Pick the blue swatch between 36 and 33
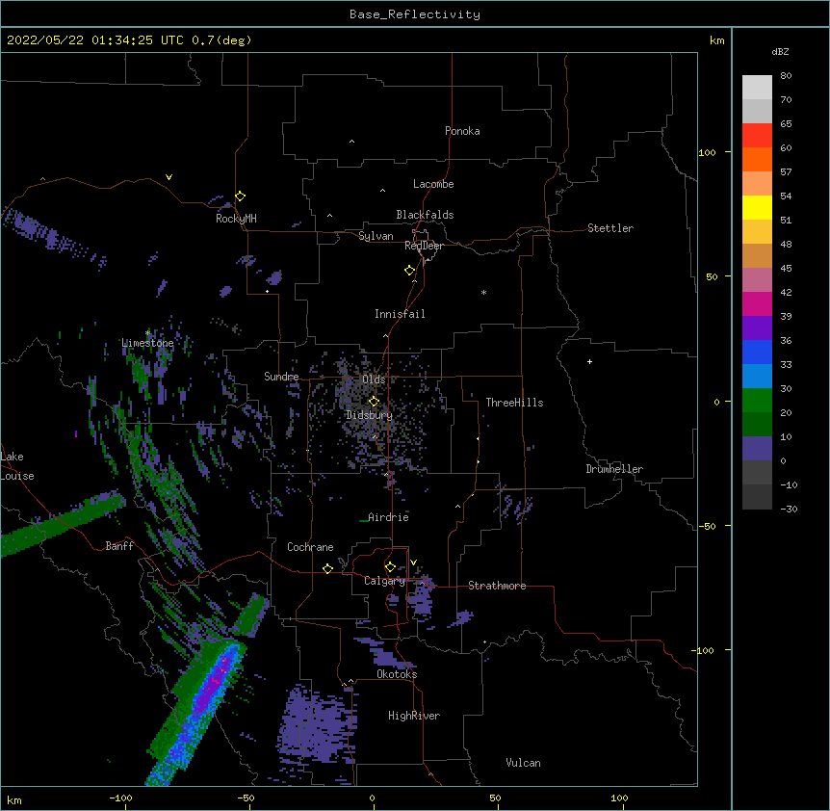Screen dimensions: 830x811 point(757,352)
